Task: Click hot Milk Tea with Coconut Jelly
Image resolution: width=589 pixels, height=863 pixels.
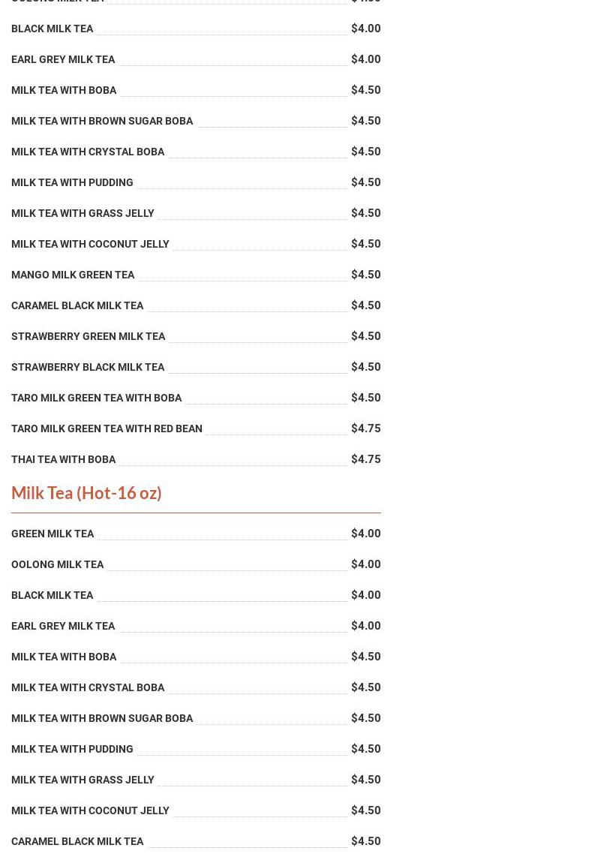Action: (x=90, y=810)
